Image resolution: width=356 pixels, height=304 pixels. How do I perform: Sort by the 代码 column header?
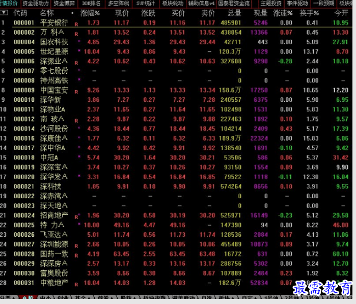[x=20, y=13]
